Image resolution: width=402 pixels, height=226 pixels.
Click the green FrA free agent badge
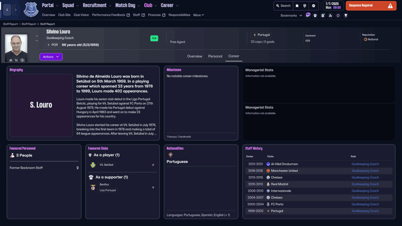[154, 39]
